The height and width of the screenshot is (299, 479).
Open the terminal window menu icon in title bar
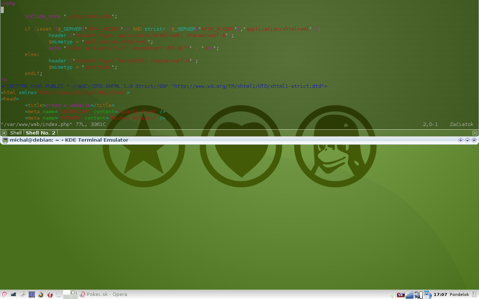[5, 140]
